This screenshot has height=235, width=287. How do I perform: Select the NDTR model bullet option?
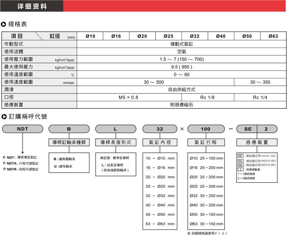coord(4,169)
